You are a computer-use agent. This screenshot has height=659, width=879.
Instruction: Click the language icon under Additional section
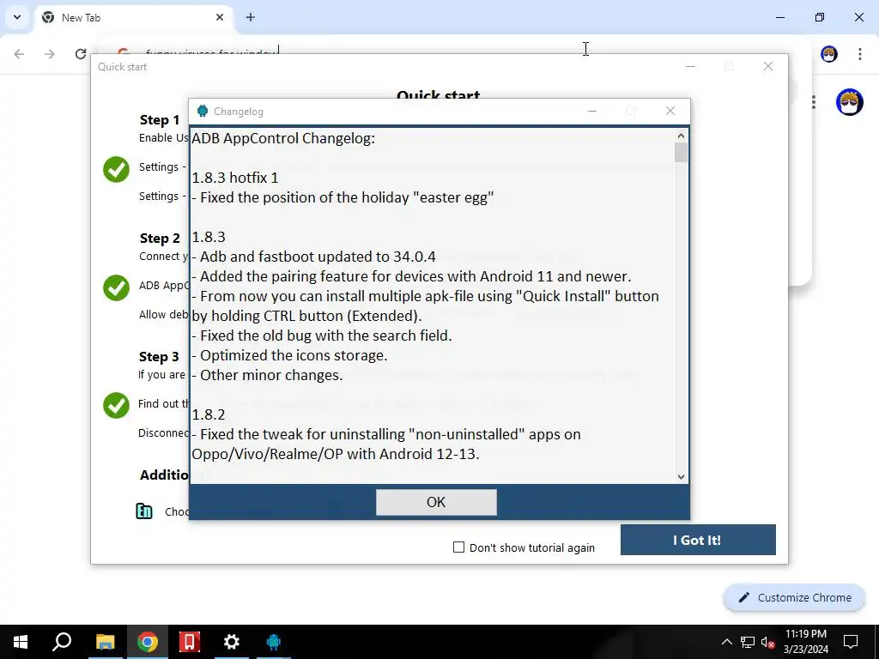tap(144, 511)
